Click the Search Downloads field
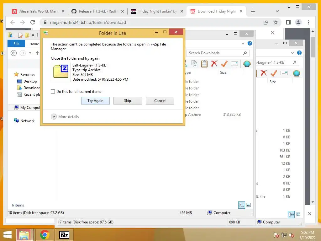 (218, 53)
